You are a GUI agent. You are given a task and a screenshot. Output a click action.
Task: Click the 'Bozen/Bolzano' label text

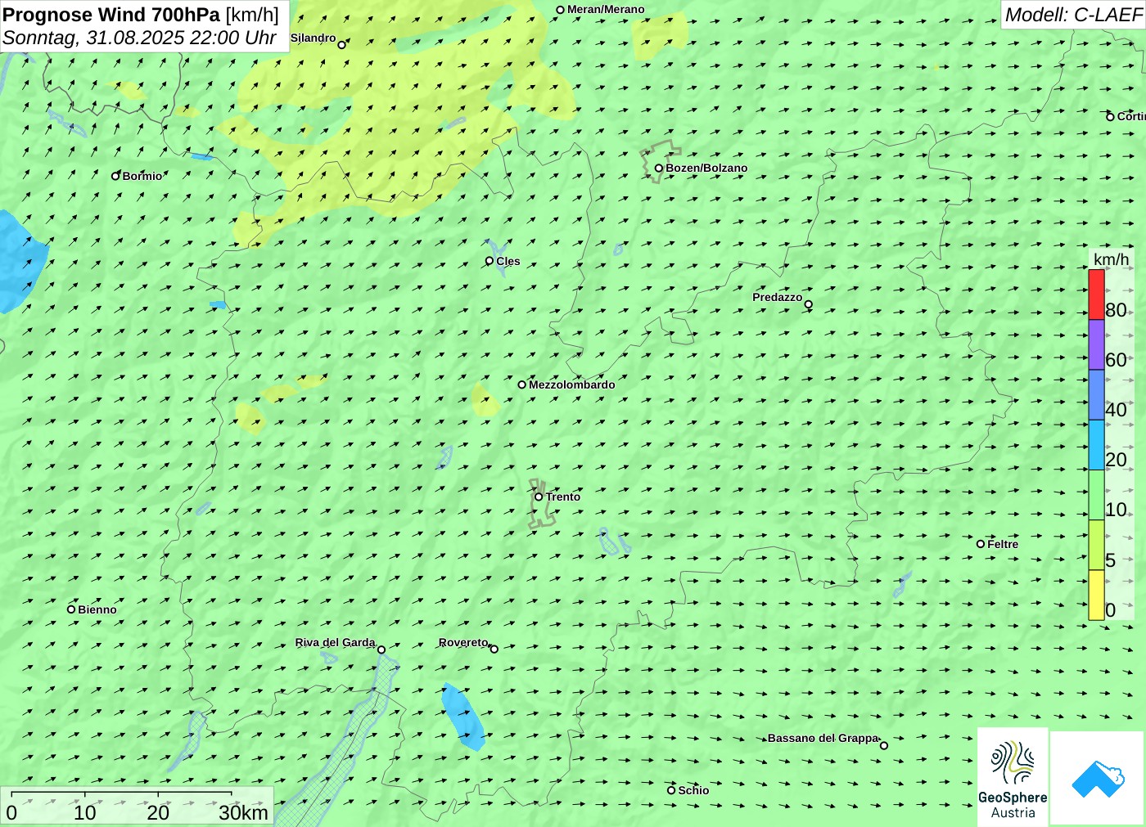point(706,169)
